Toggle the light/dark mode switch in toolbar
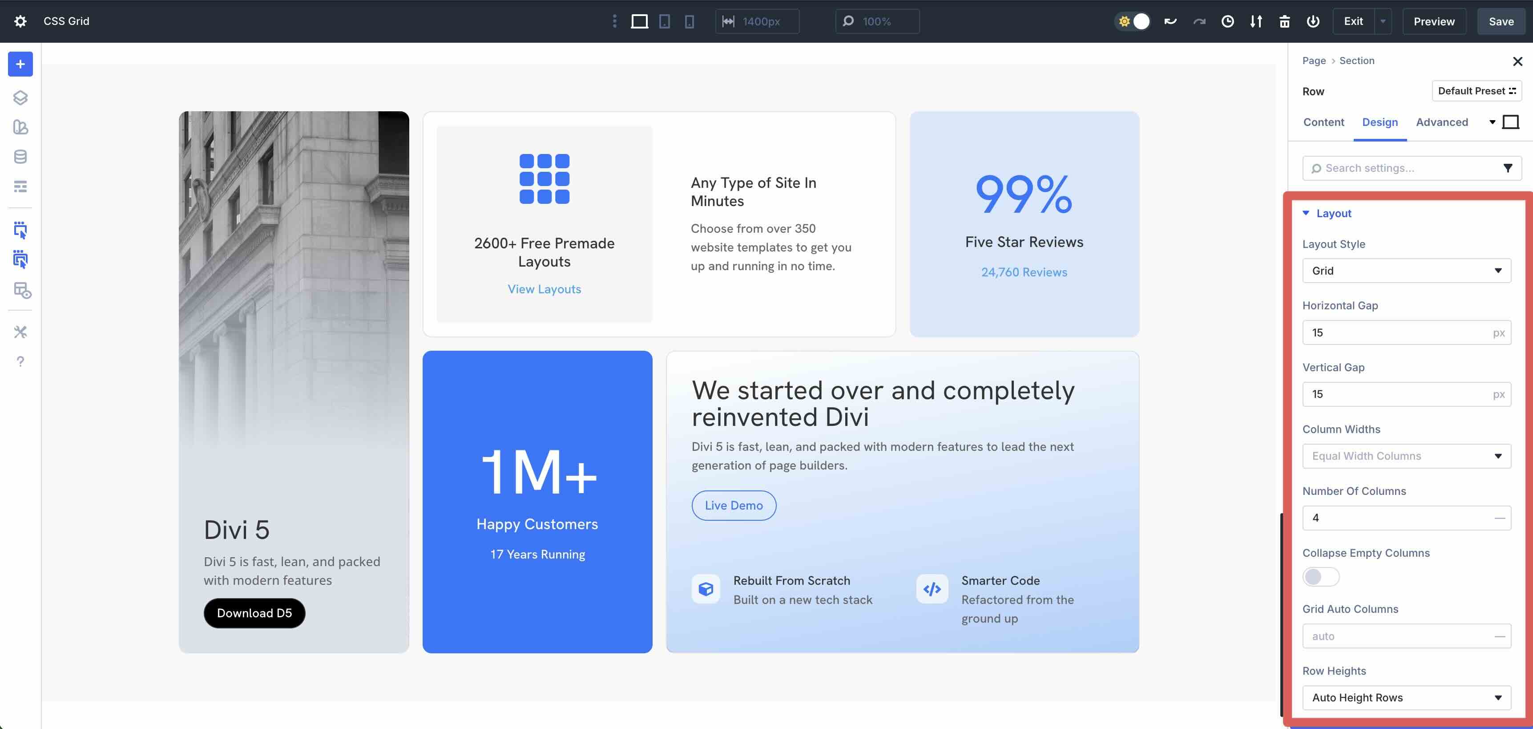The image size is (1533, 729). tap(1133, 21)
